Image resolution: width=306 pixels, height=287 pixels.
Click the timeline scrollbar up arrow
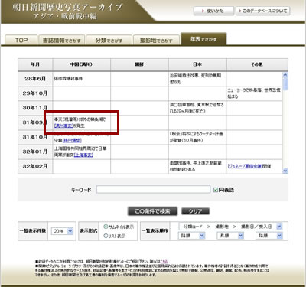point(285,75)
